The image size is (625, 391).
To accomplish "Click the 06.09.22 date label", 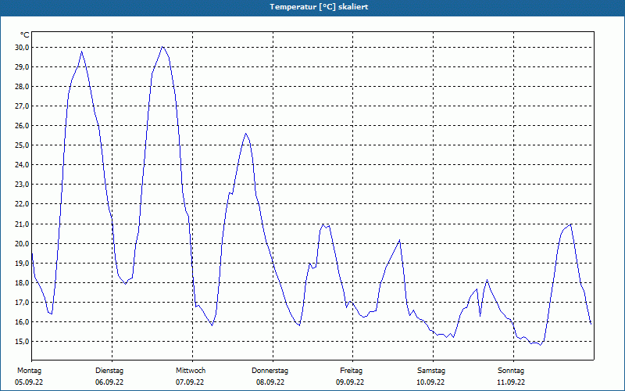I will pyautogui.click(x=109, y=382).
